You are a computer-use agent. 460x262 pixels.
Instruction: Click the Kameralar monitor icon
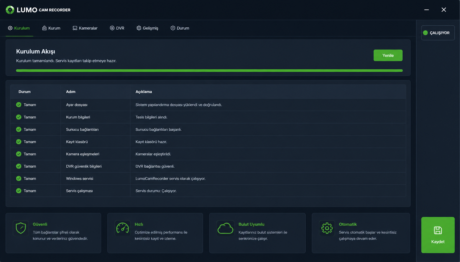pyautogui.click(x=75, y=28)
